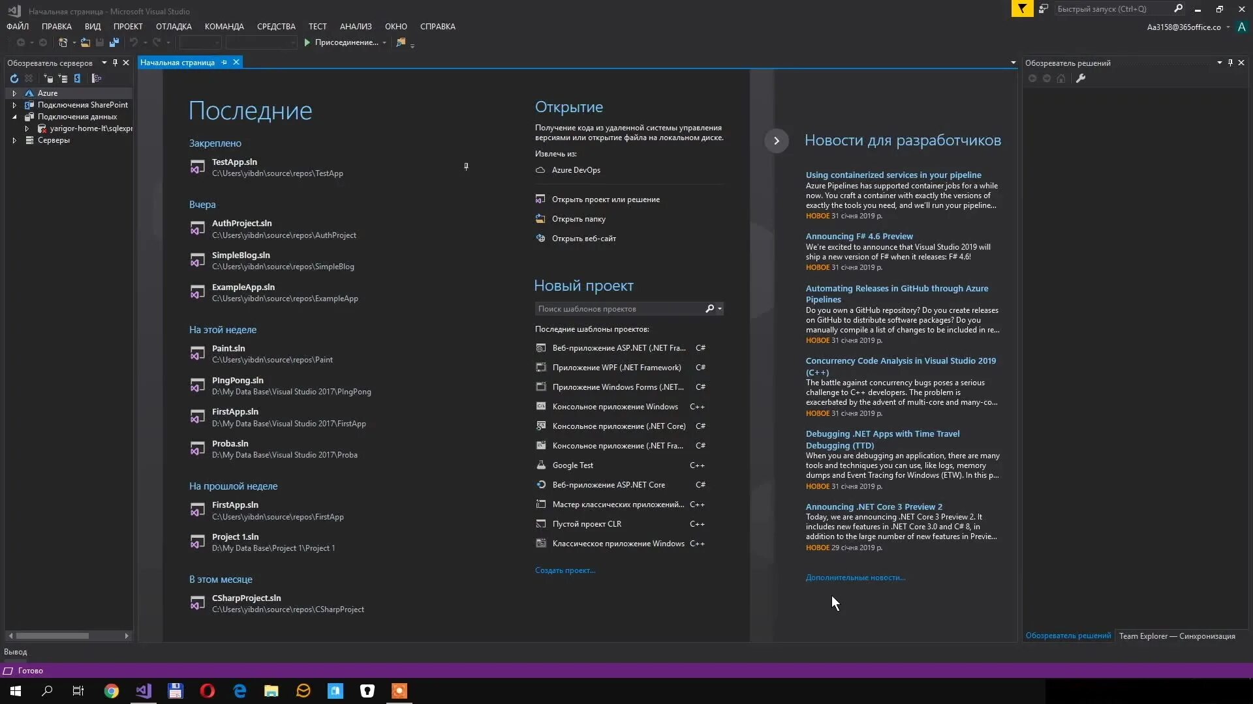Refresh the Server Explorer tree
This screenshot has height=704, width=1253.
[x=14, y=78]
